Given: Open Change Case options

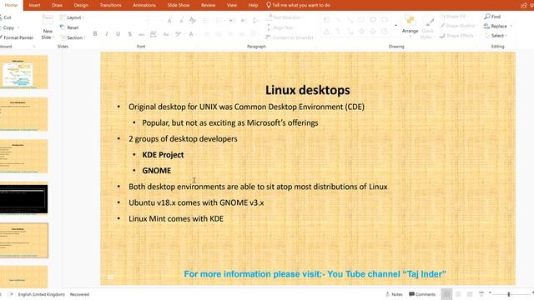Looking at the screenshot, I should point(166,33).
